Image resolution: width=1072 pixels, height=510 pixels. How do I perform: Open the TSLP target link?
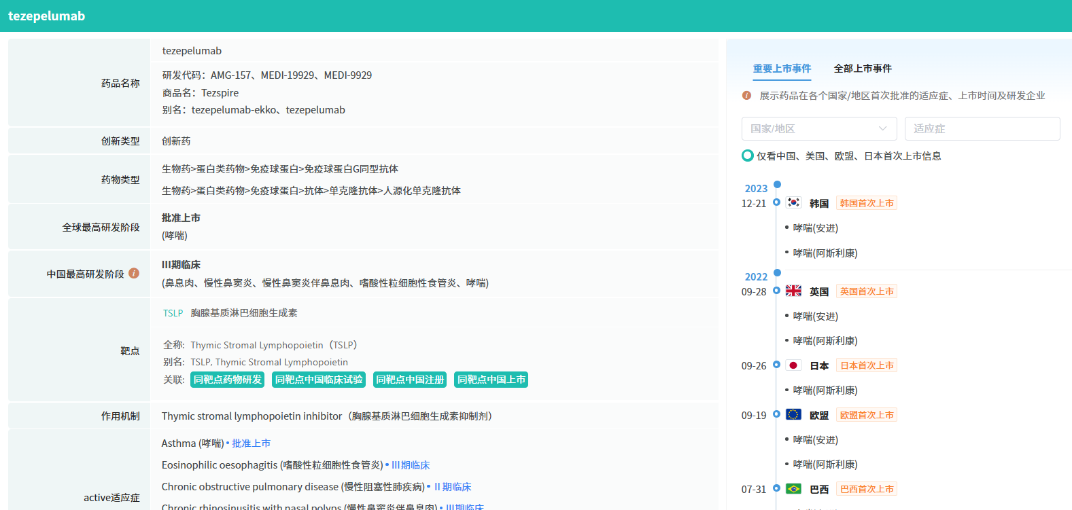(x=173, y=313)
